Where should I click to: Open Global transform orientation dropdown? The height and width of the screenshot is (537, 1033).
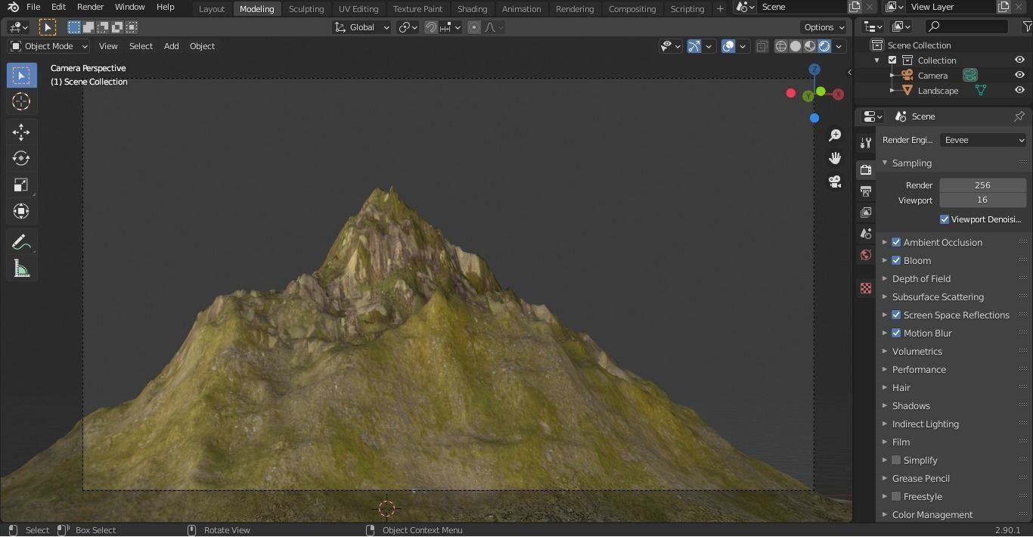(x=362, y=27)
